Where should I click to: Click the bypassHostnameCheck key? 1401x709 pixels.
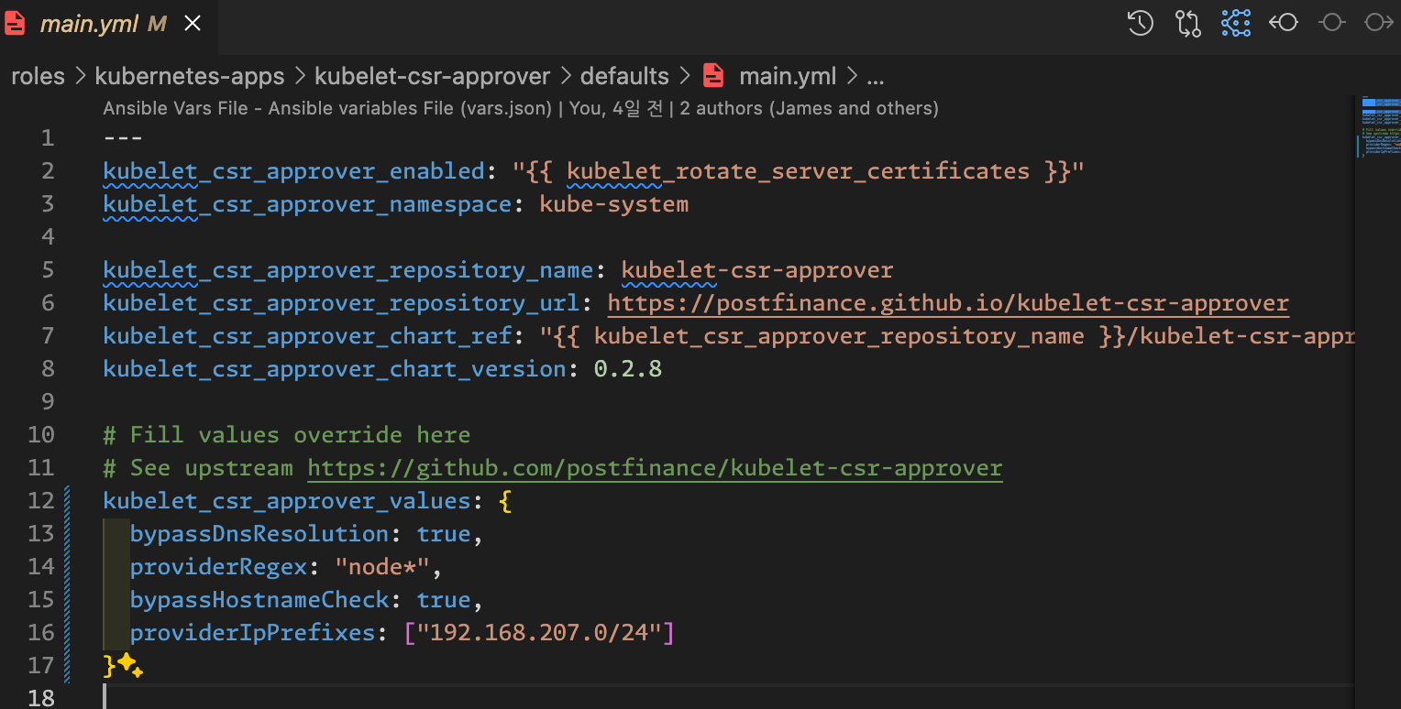point(259,599)
